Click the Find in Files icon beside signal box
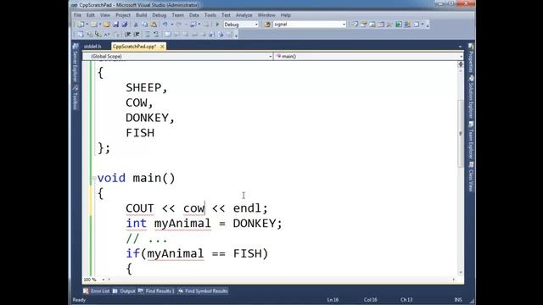 [x=267, y=25]
